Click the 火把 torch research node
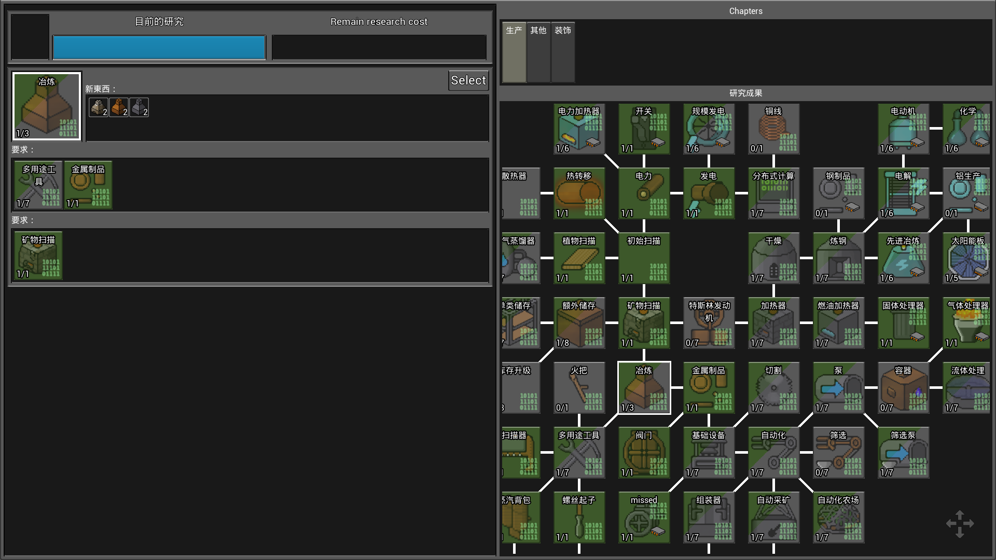Viewport: 996px width, 560px height. point(579,387)
